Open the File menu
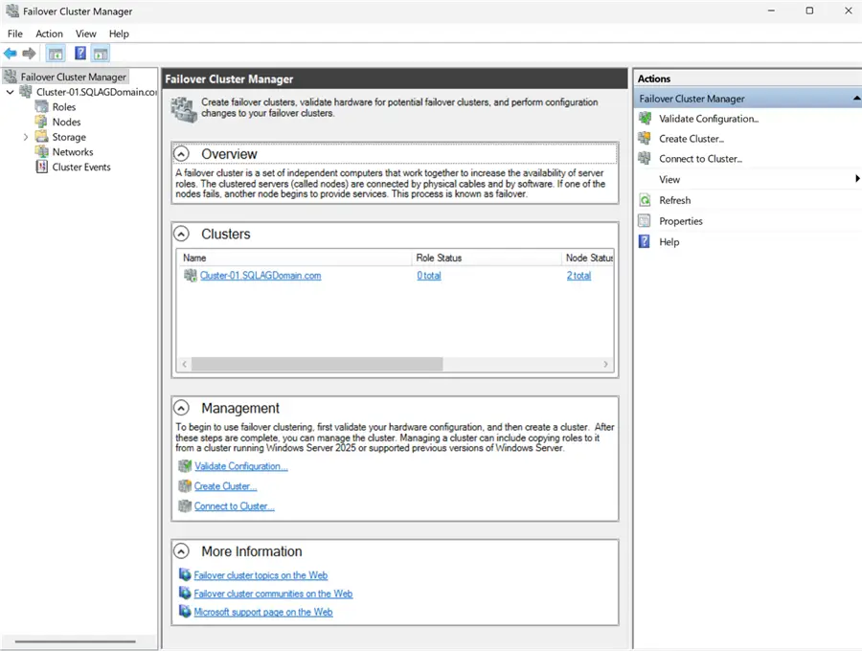862x651 pixels. (x=14, y=34)
